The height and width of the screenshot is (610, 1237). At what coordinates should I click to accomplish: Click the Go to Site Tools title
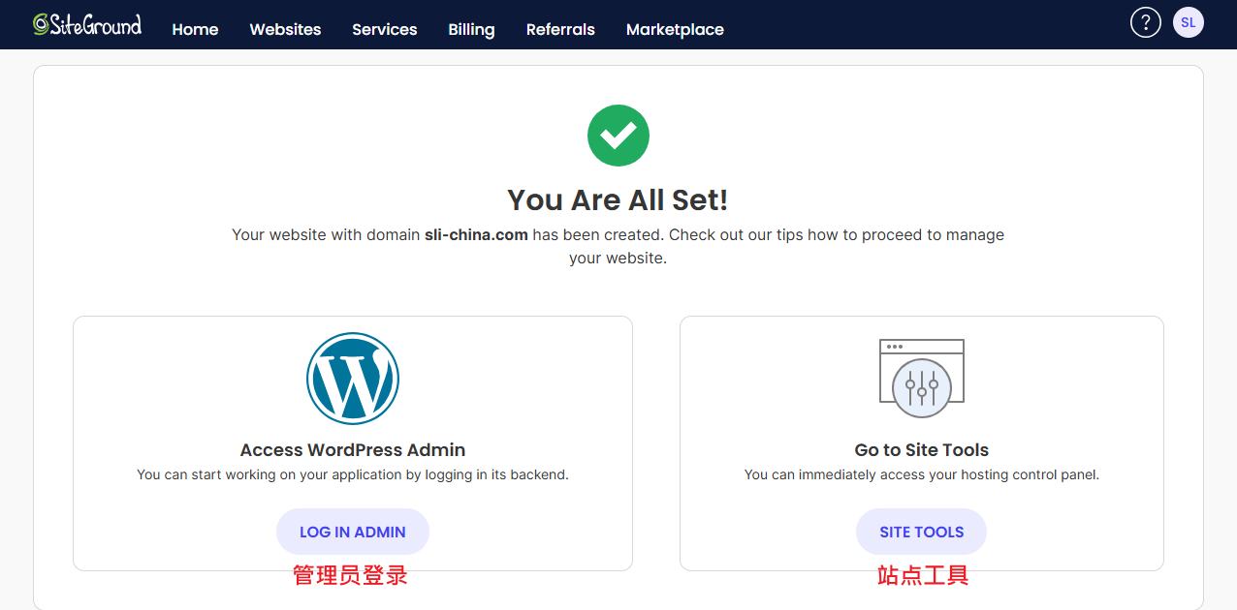[921, 450]
